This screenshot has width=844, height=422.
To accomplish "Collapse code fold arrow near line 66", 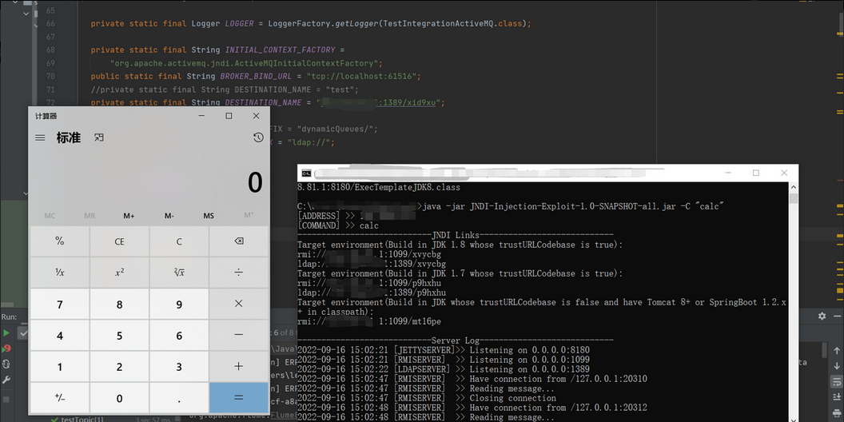I will [x=37, y=24].
